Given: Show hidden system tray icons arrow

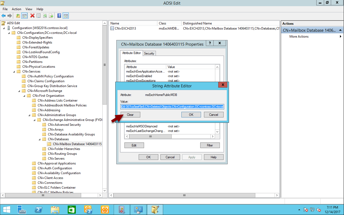Looking at the screenshot, I should (x=299, y=210).
